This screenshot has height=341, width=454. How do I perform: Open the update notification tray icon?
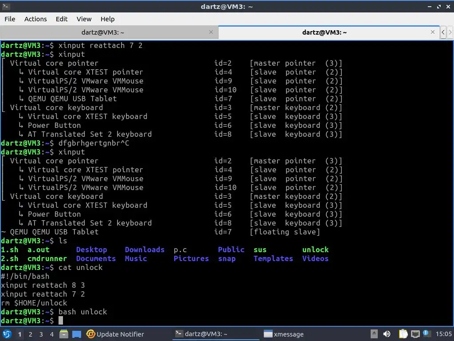pos(426,333)
